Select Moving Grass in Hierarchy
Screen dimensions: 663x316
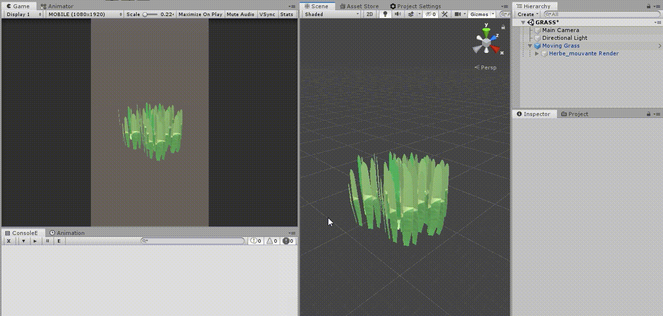point(561,46)
